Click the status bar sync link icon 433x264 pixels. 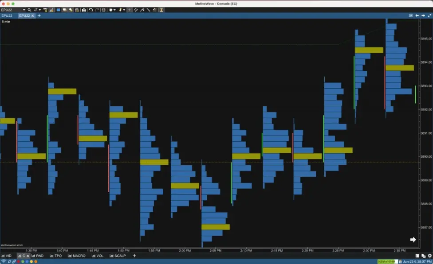[x=9, y=261]
